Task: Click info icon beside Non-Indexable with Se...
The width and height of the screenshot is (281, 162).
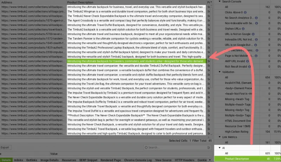Action: click(x=256, y=23)
